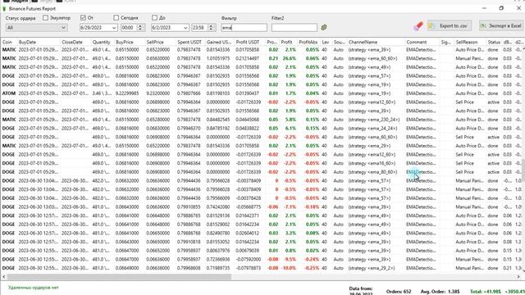
Task: Sort by the Comment column header
Action: point(416,42)
